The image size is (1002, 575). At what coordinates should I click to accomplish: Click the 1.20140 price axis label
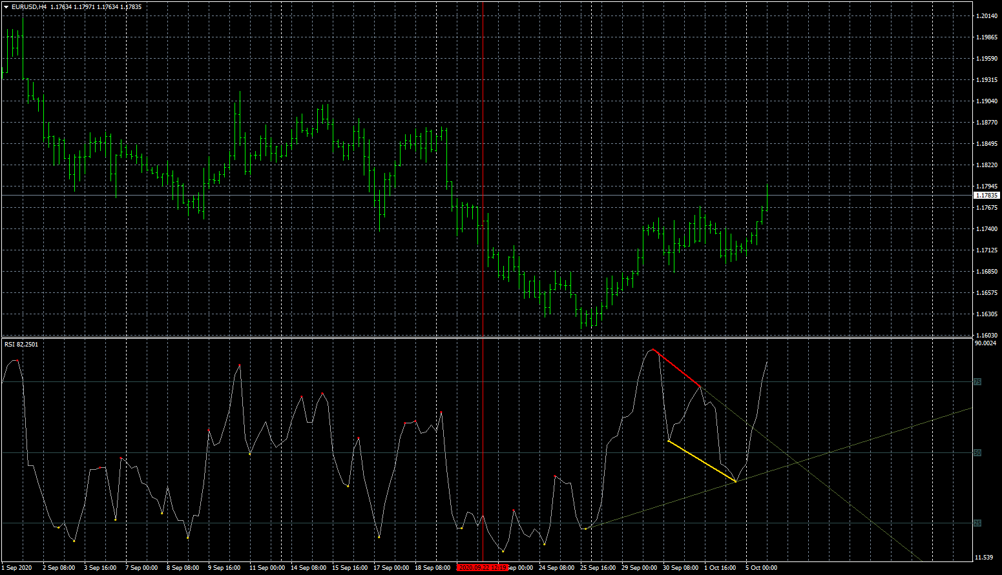pos(986,16)
